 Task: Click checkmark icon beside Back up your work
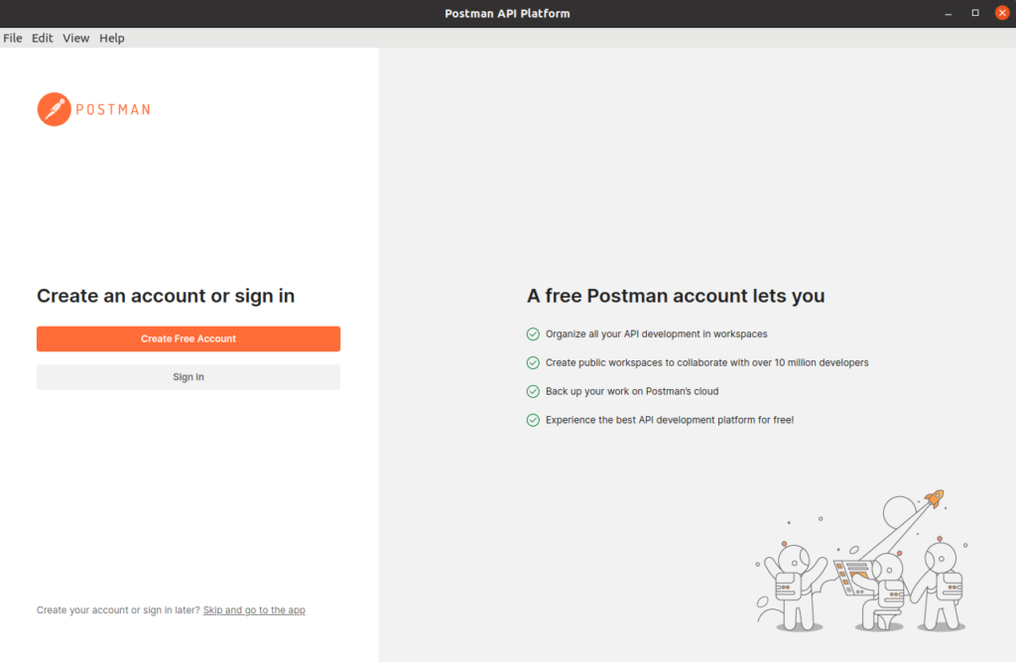coord(533,391)
